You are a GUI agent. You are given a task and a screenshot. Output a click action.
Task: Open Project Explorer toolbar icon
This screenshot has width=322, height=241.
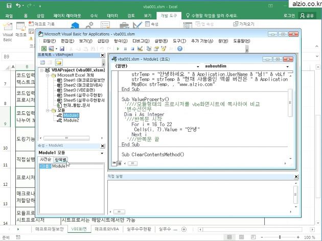(149, 49)
